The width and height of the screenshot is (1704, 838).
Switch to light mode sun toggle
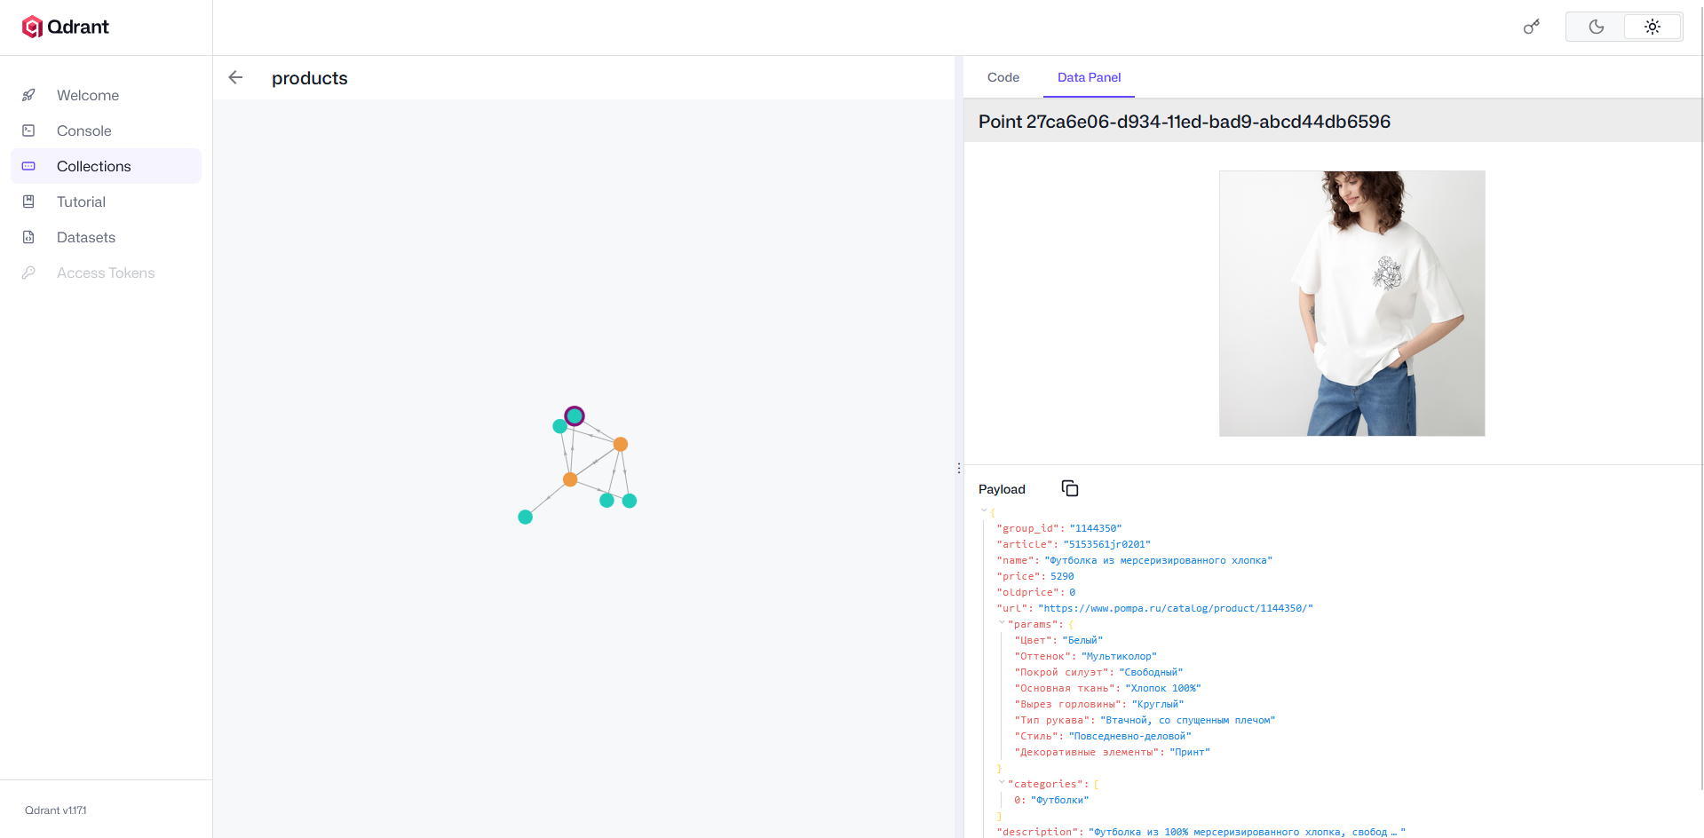1652,27
